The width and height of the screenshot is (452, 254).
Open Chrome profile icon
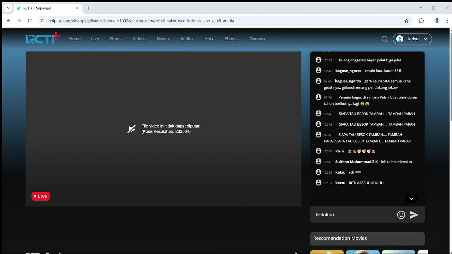click(x=437, y=21)
